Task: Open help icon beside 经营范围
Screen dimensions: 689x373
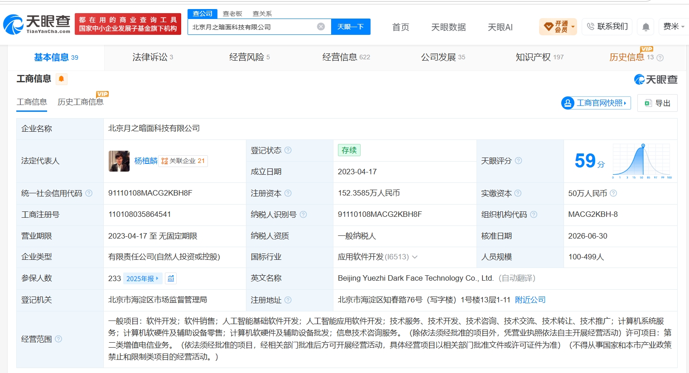Action: tap(58, 339)
